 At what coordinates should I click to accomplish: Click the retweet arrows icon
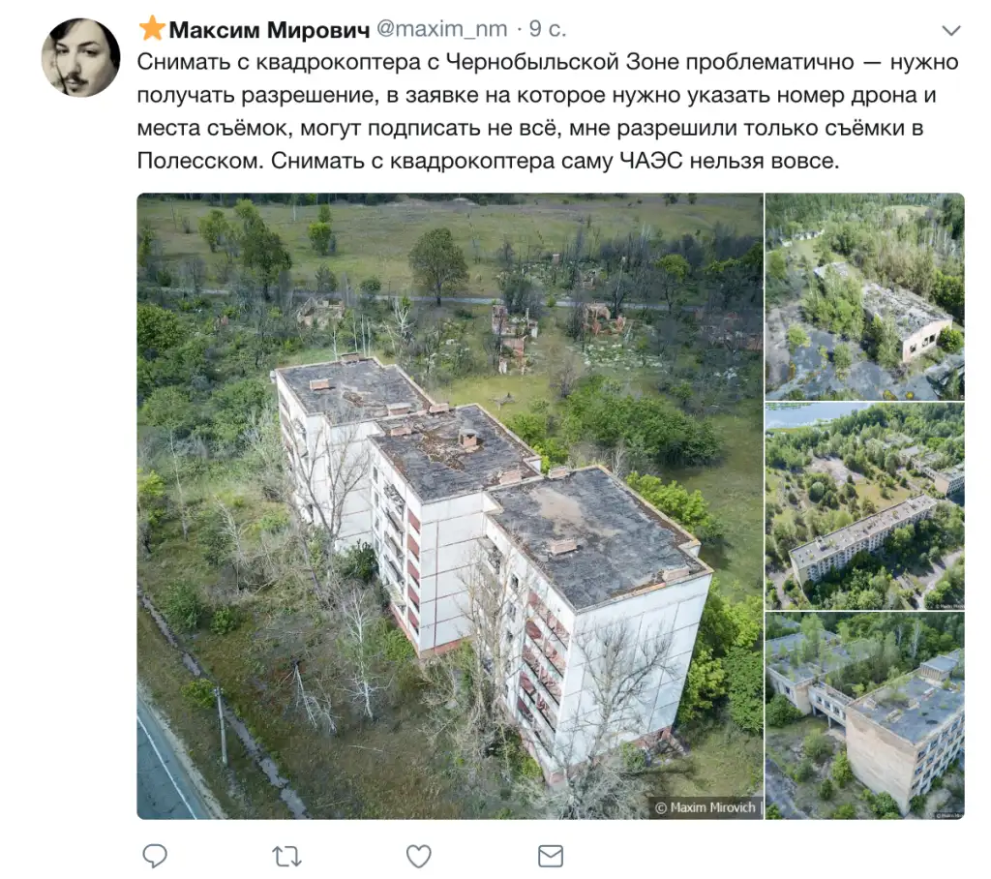[x=286, y=856]
